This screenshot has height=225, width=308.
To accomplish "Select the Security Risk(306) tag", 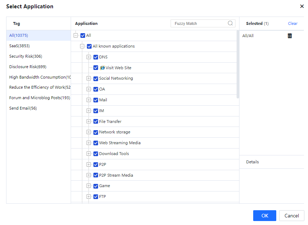I will [x=26, y=56].
